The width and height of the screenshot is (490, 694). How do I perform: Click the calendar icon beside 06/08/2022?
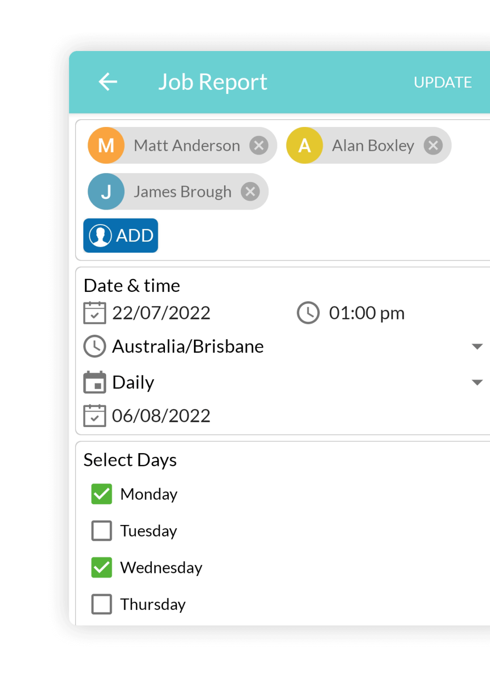coord(94,415)
